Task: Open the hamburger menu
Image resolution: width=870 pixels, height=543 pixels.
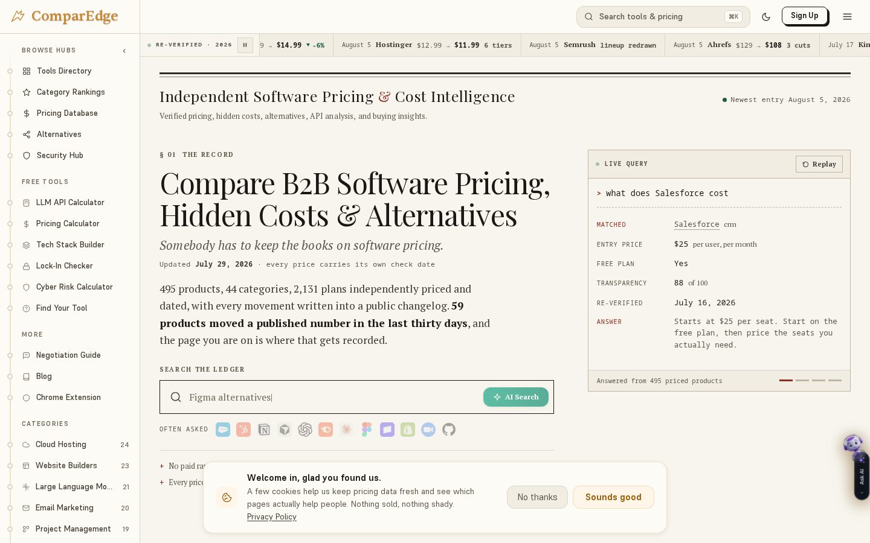Action: point(847,17)
